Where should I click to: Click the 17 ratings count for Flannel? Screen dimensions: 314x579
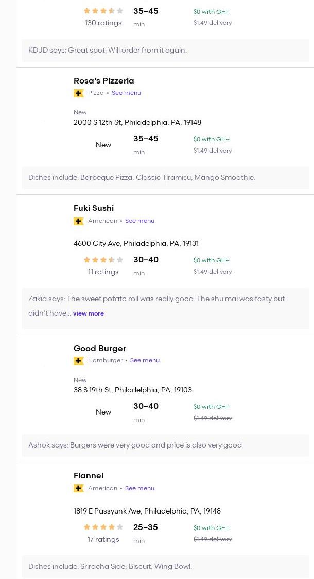[x=103, y=539]
